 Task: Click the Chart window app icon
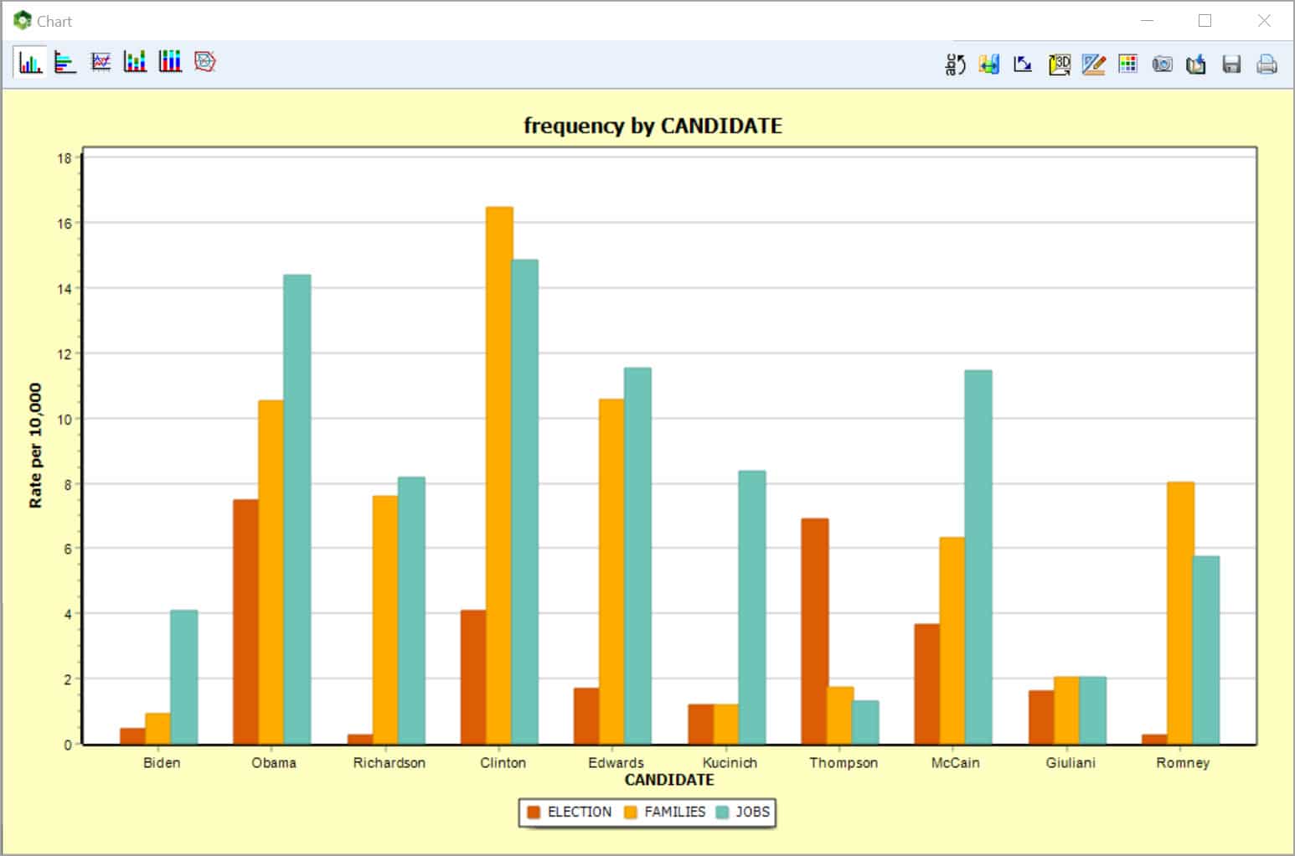pos(23,21)
